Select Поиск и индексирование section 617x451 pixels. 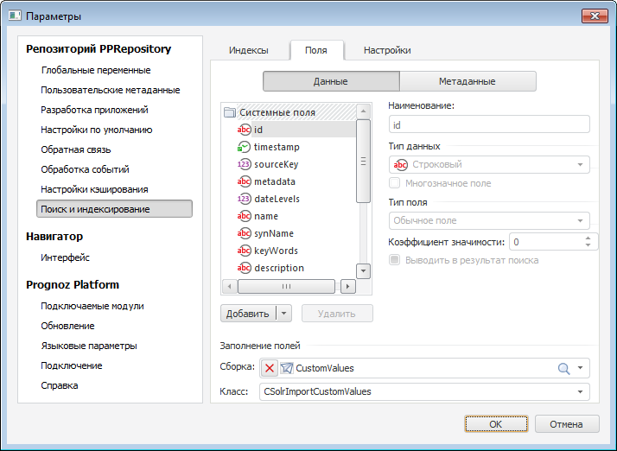114,208
